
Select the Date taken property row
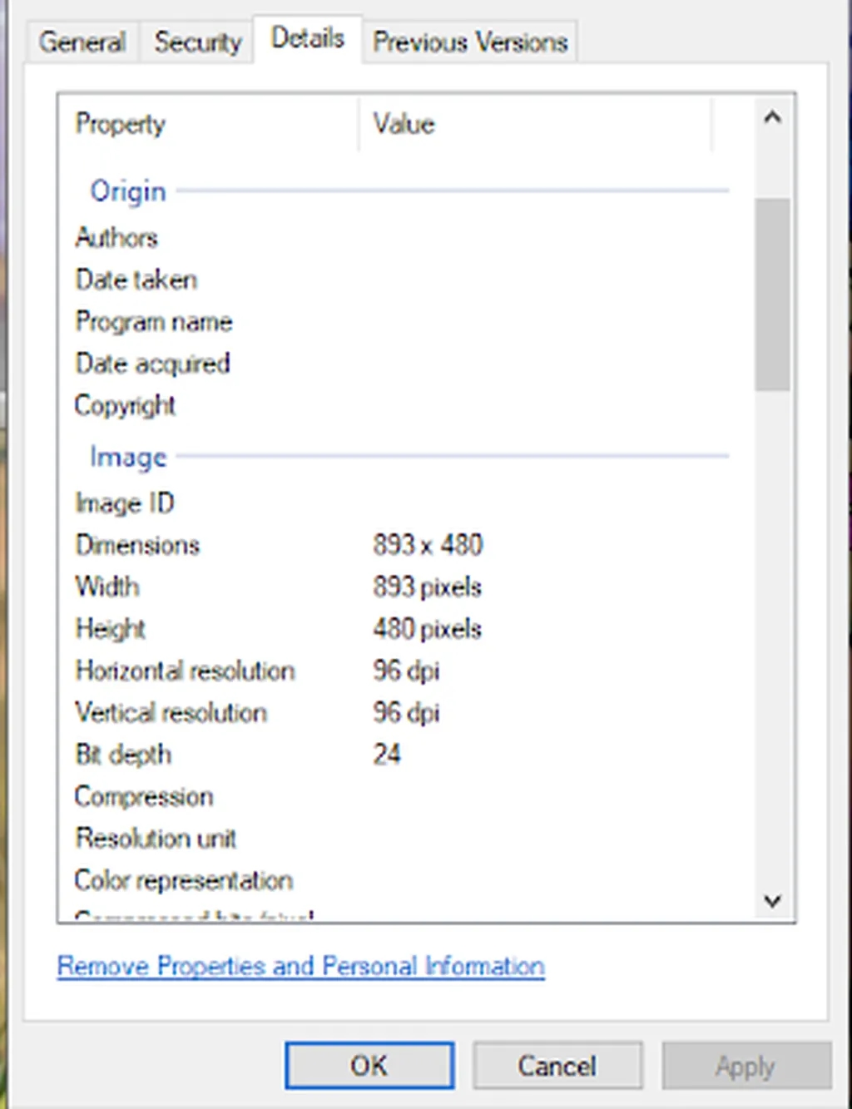click(x=136, y=280)
